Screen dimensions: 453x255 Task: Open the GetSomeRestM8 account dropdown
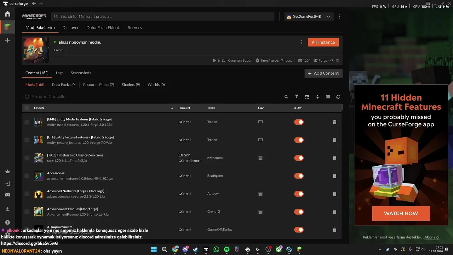[309, 17]
